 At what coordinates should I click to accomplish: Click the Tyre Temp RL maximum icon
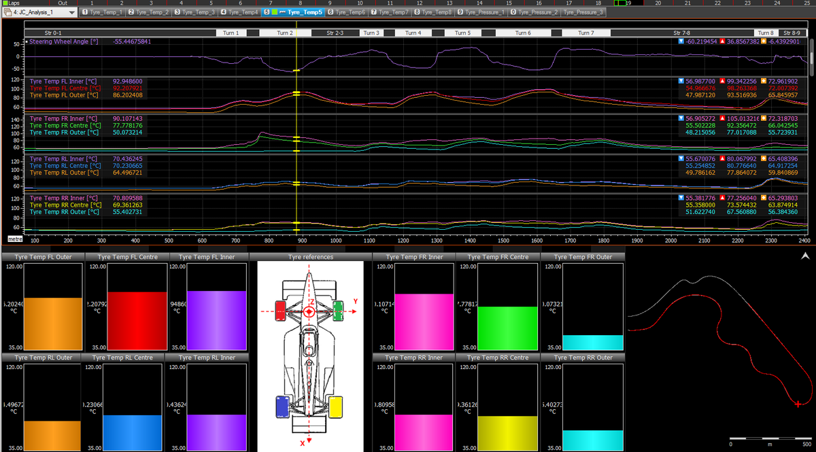click(723, 158)
